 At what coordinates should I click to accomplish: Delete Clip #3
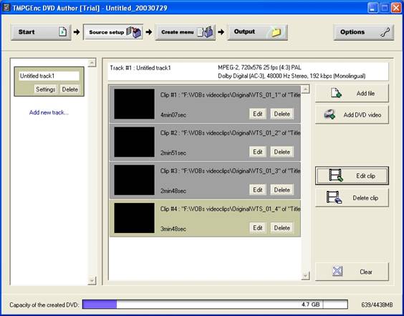pos(282,189)
